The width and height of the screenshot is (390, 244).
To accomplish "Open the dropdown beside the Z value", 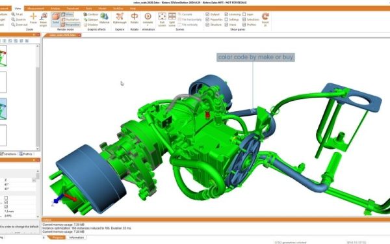I will pyautogui.click(x=34, y=180).
